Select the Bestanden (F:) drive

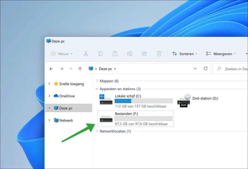(x=136, y=119)
